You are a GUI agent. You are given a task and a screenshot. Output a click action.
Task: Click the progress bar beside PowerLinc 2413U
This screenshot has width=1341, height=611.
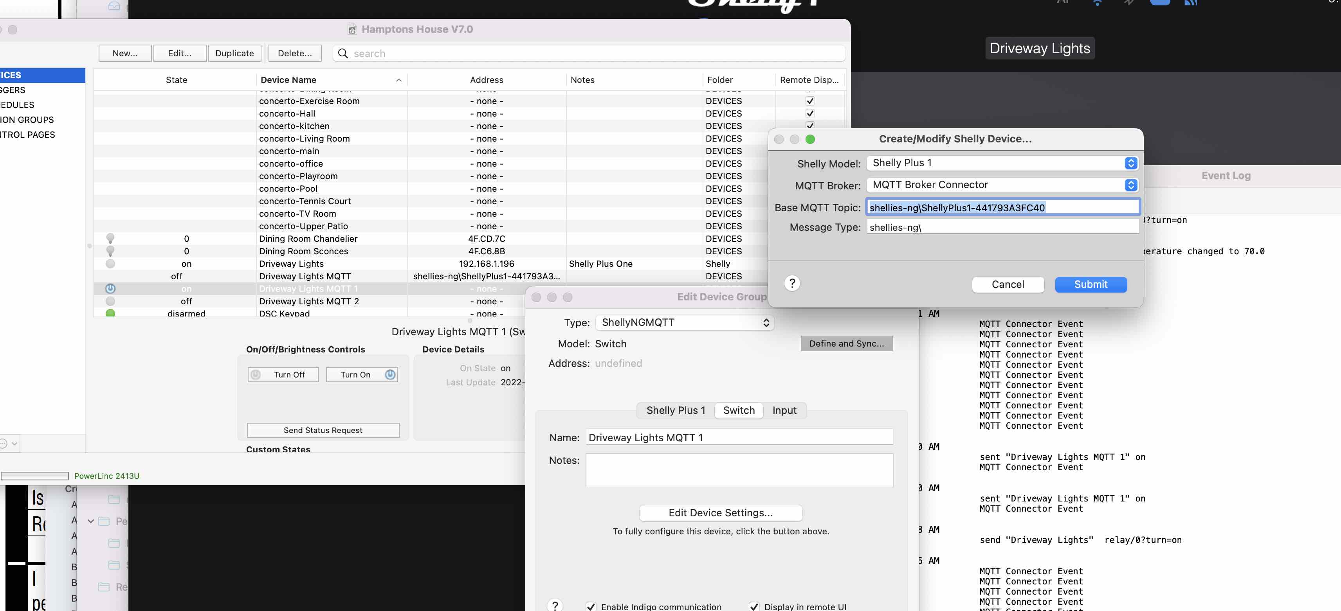[x=34, y=476]
